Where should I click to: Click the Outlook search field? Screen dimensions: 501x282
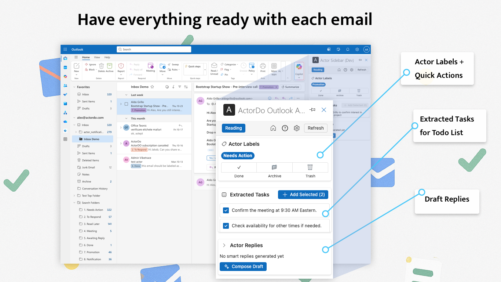point(154,49)
